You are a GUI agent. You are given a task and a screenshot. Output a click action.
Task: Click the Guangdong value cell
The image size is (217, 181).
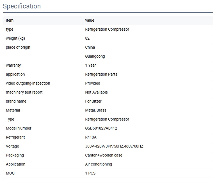(95, 56)
